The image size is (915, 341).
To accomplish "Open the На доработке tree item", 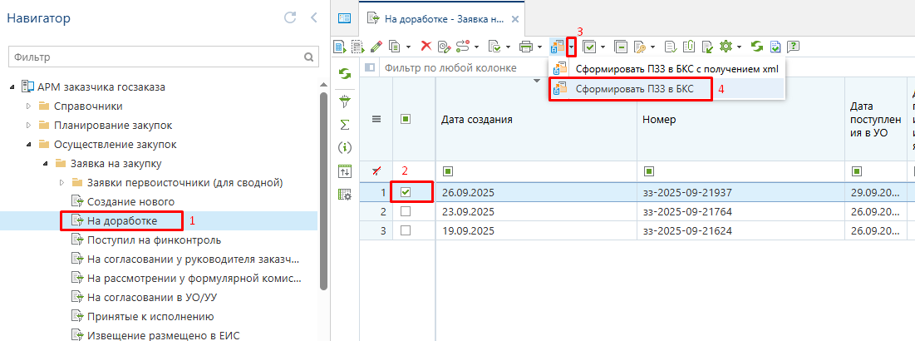I will point(122,220).
